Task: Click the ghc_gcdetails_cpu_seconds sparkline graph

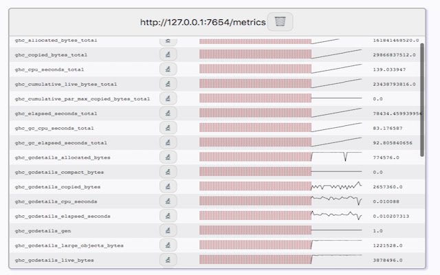Action: click(336, 200)
